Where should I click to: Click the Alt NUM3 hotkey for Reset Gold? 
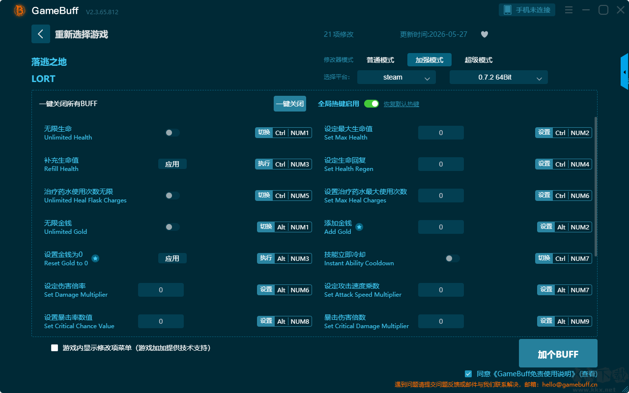[285, 258]
